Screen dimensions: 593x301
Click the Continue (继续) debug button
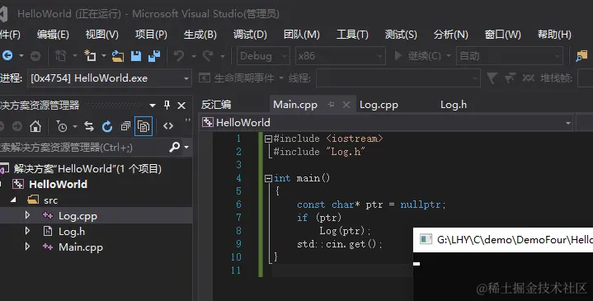pos(417,56)
